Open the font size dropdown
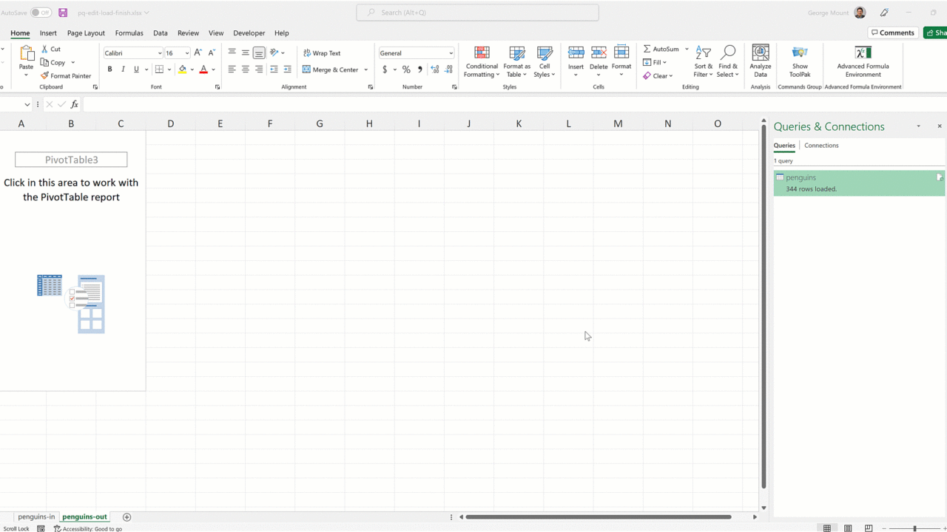Image resolution: width=947 pixels, height=532 pixels. tap(186, 53)
